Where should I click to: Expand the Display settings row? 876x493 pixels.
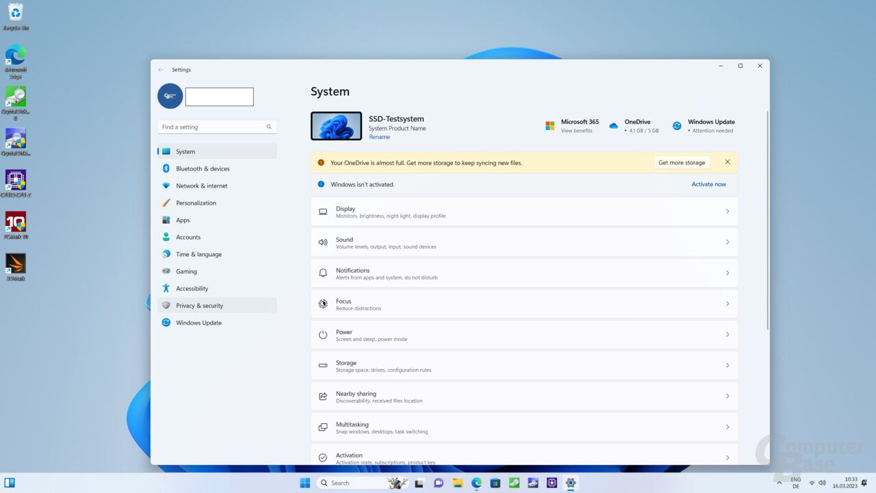click(524, 211)
